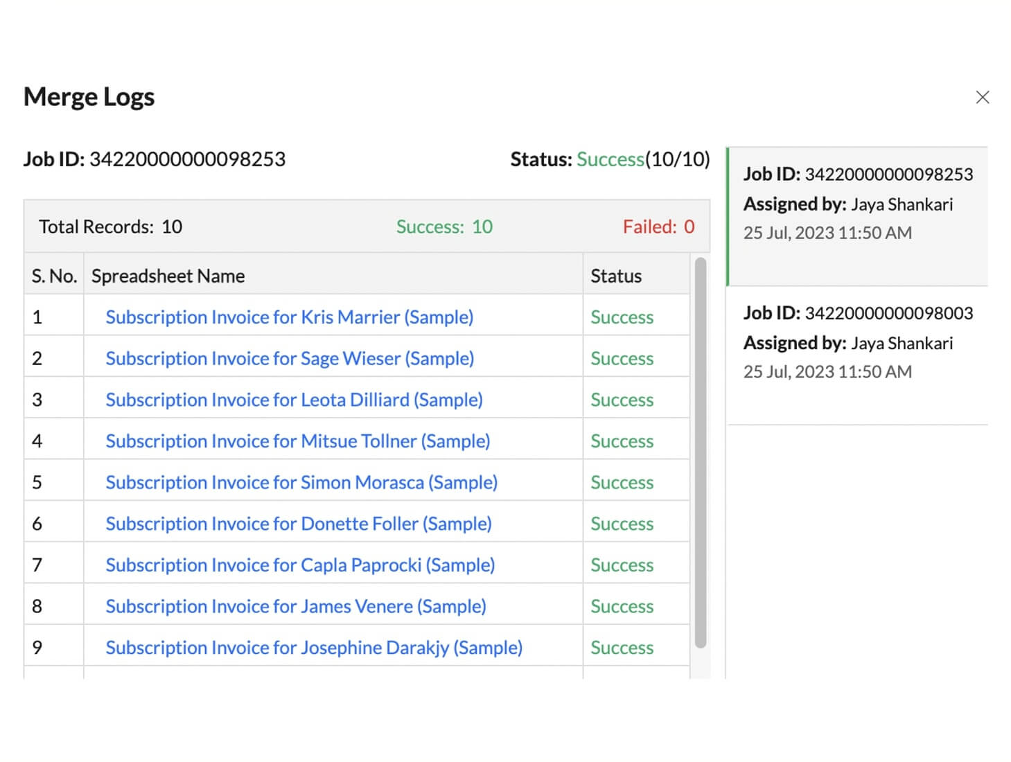Viewport: 1011px width, 762px height.
Task: Open Subscription Invoice for Simon Morasca
Action: 301,482
